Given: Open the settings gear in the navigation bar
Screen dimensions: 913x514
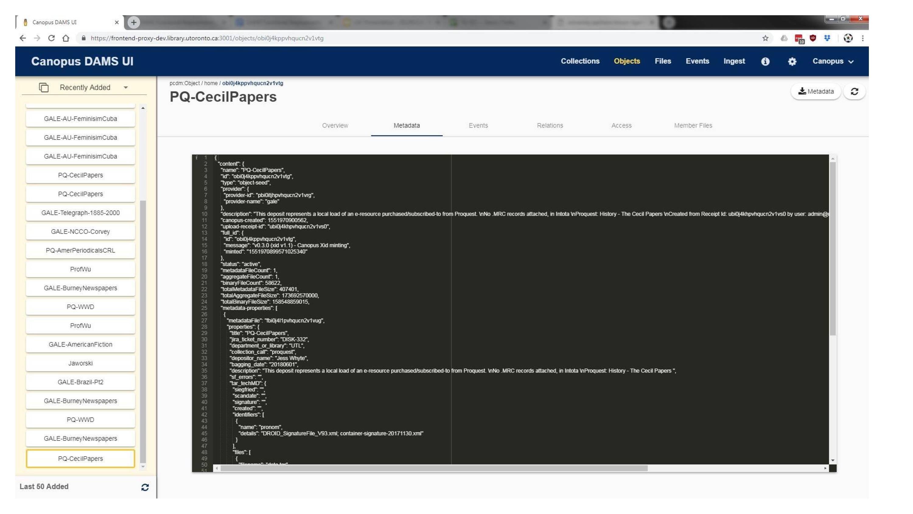Looking at the screenshot, I should [x=792, y=62].
